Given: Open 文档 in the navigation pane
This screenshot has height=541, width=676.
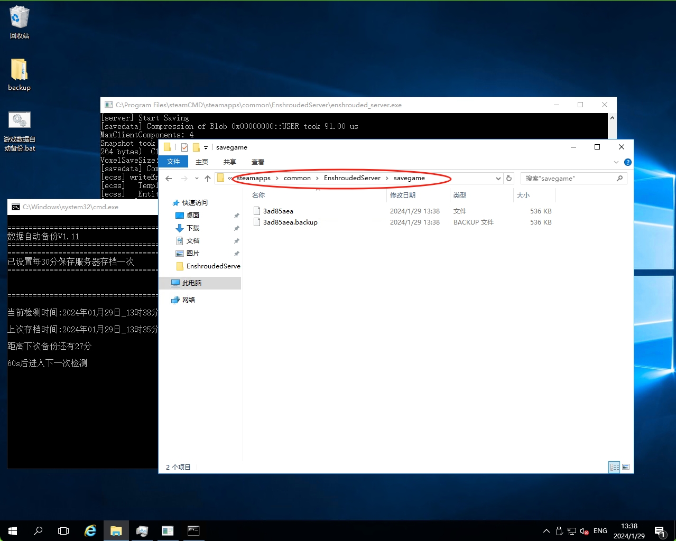Looking at the screenshot, I should pyautogui.click(x=192, y=241).
